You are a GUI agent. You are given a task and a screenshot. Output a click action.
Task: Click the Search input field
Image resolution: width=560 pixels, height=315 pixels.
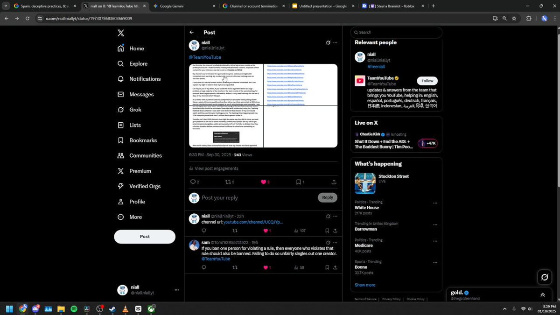coord(396,32)
